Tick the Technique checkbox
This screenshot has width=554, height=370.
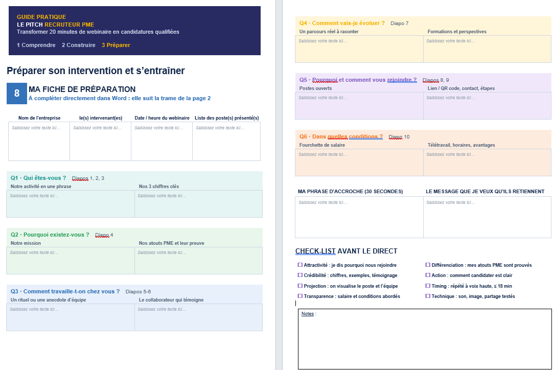[x=428, y=296]
